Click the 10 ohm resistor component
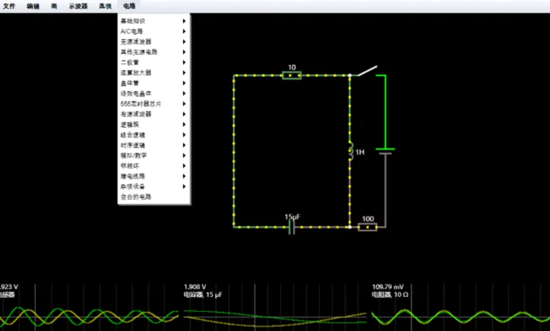Image resolution: width=550 pixels, height=331 pixels. coord(291,75)
